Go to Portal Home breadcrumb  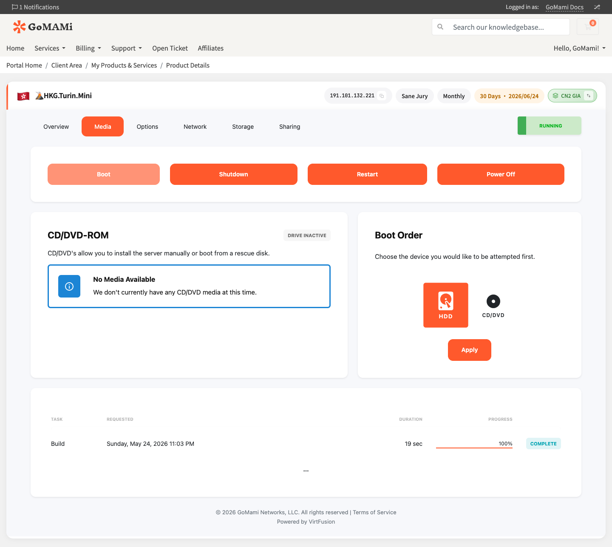(x=24, y=65)
